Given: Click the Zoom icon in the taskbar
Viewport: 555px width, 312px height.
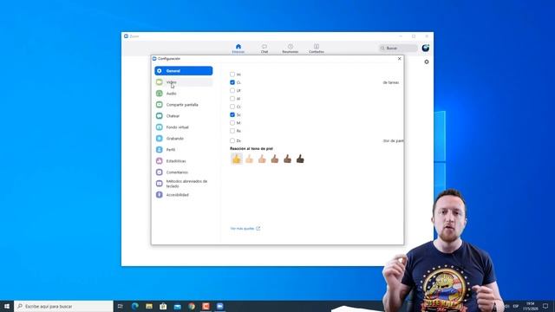Looking at the screenshot, I should (219, 306).
